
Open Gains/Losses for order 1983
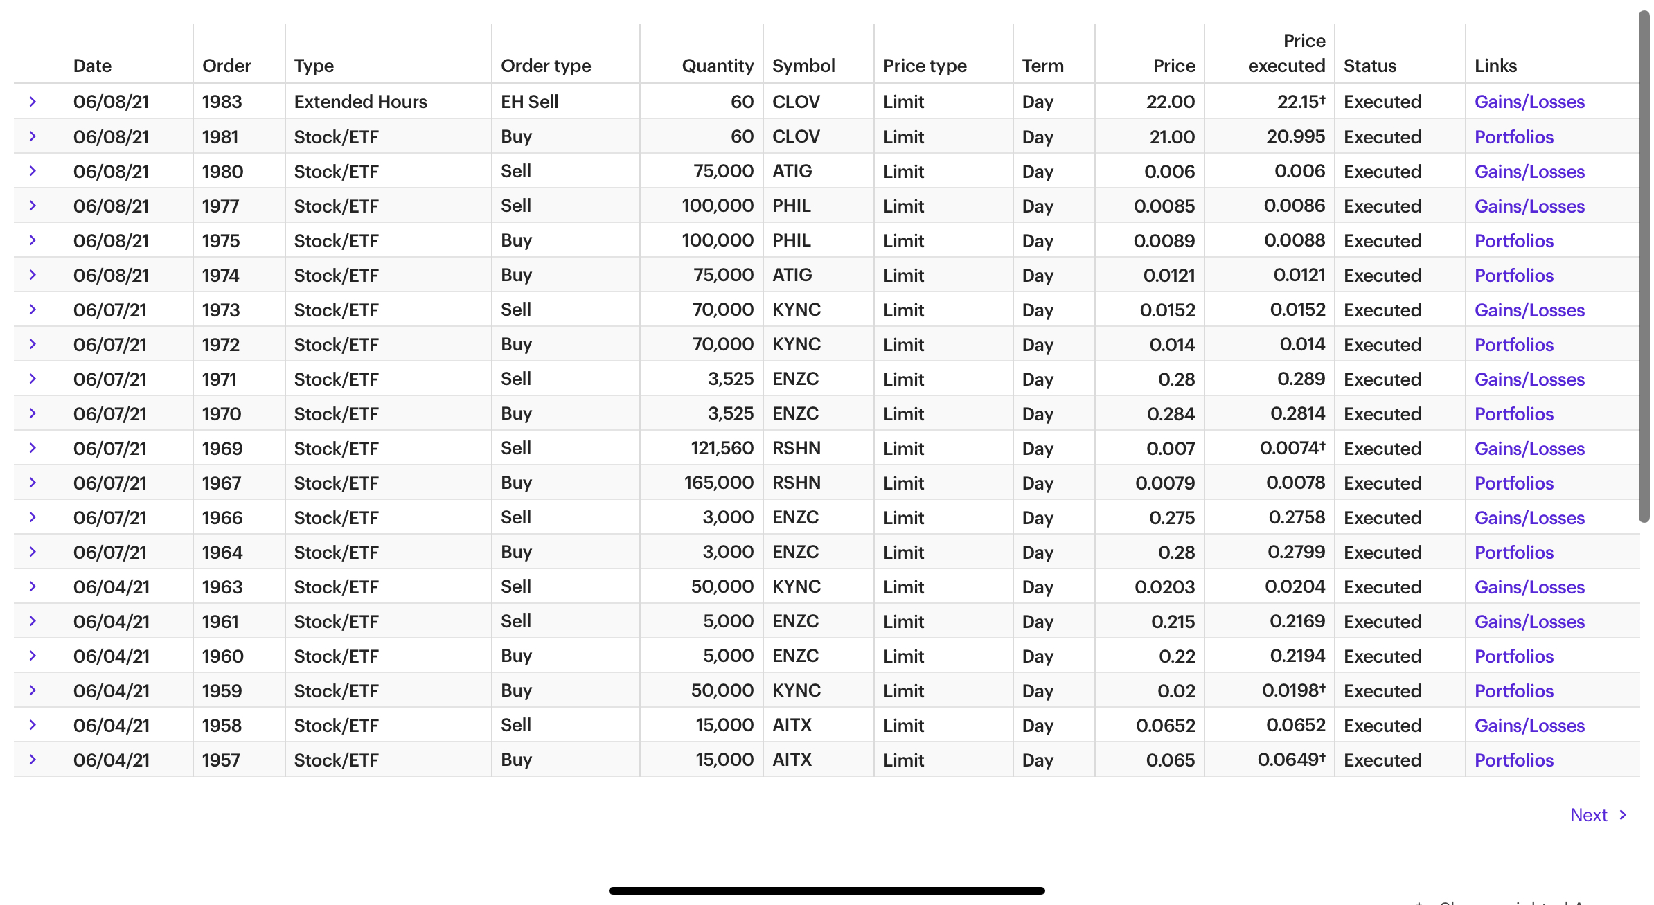[x=1529, y=102]
